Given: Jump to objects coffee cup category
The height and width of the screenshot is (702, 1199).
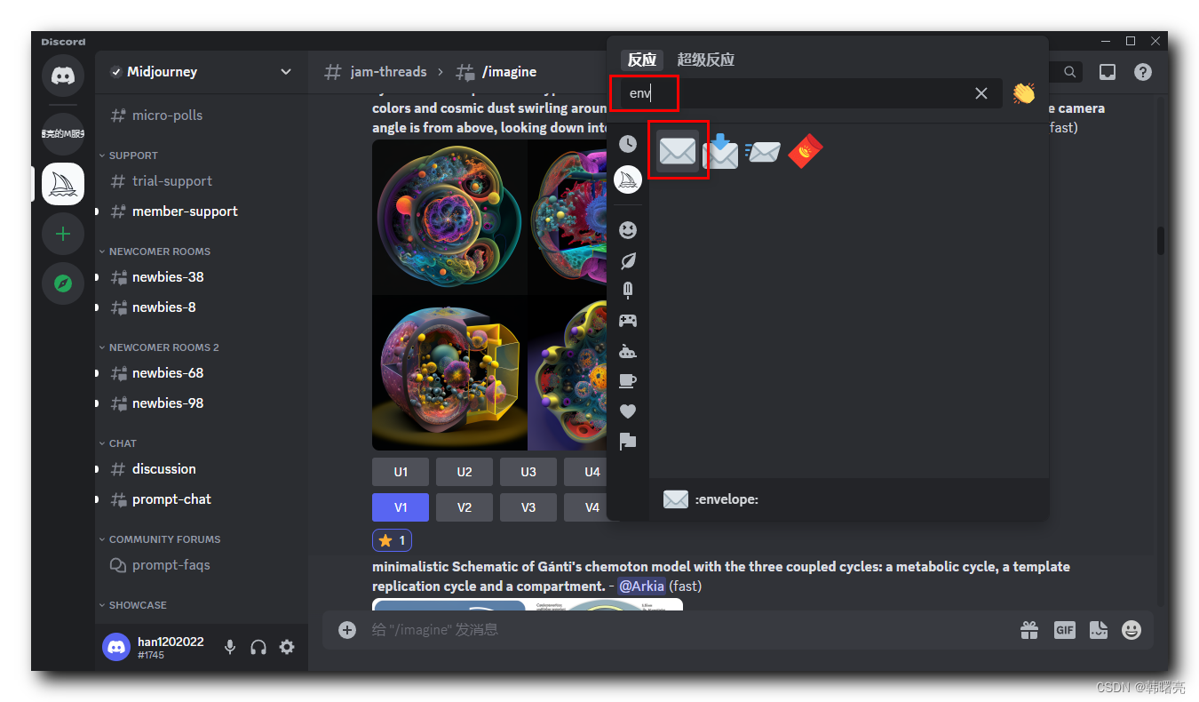Looking at the screenshot, I should pyautogui.click(x=628, y=381).
